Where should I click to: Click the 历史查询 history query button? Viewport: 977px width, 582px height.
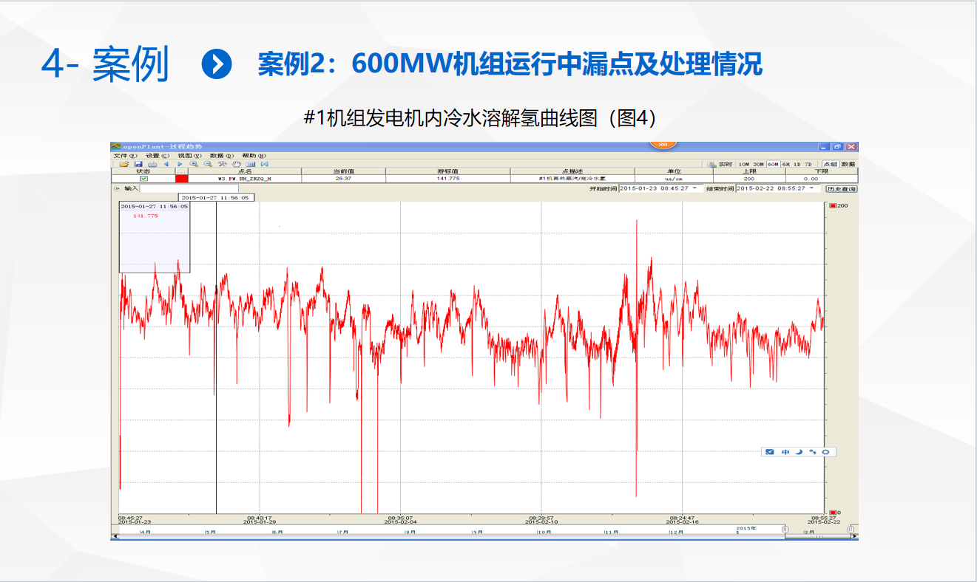[841, 189]
